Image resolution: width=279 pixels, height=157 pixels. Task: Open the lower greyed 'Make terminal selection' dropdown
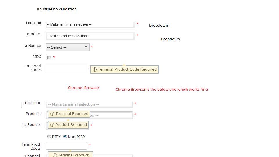(89, 104)
